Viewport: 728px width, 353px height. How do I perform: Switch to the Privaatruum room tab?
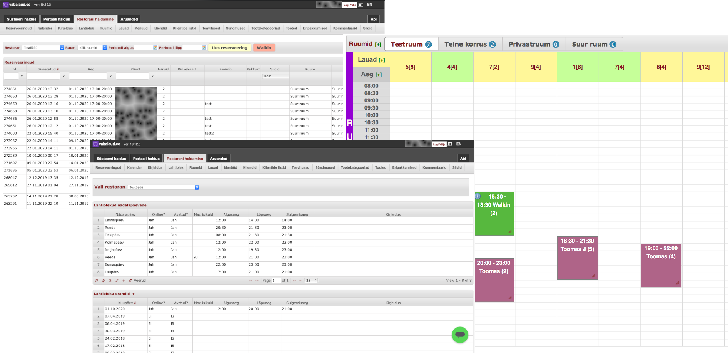coord(533,44)
